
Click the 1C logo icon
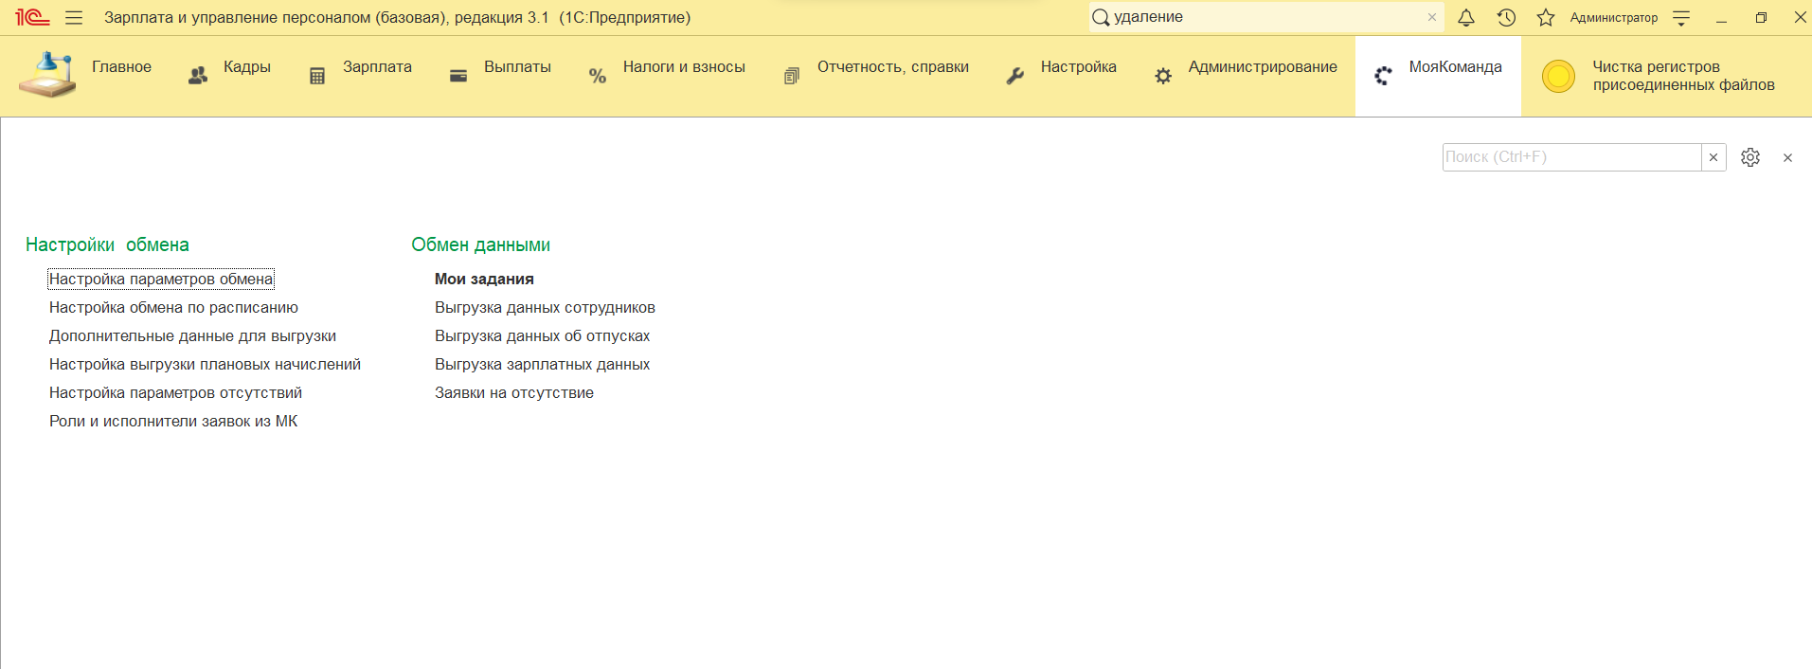click(32, 18)
